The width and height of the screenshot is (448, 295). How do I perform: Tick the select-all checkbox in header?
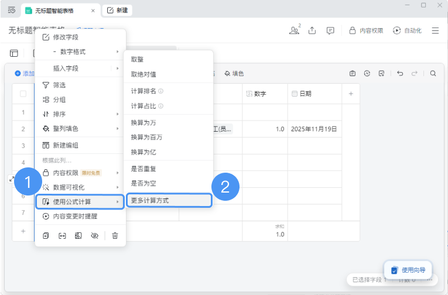[23, 94]
